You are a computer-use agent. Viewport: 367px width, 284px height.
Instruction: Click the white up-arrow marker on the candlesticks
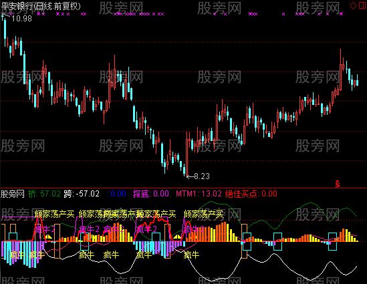[291, 118]
